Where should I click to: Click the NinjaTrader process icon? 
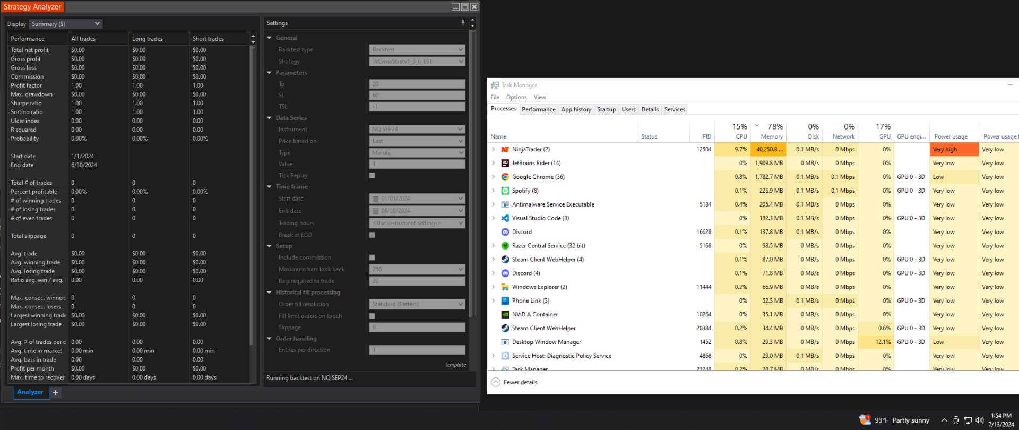tap(505, 150)
